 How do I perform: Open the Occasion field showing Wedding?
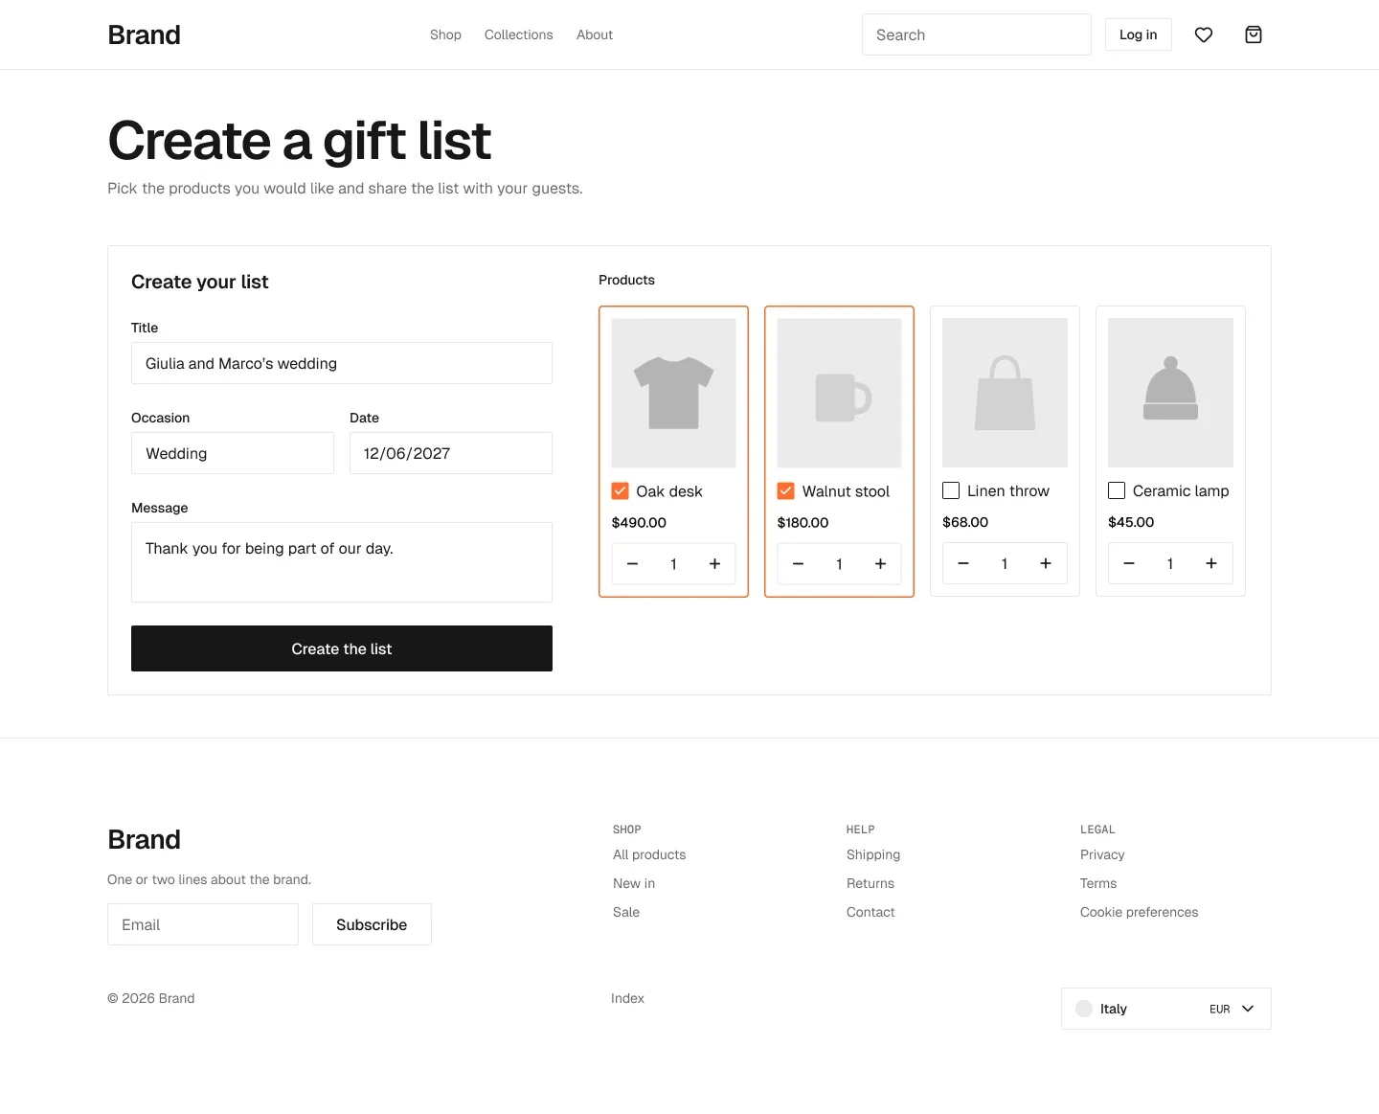tap(233, 453)
